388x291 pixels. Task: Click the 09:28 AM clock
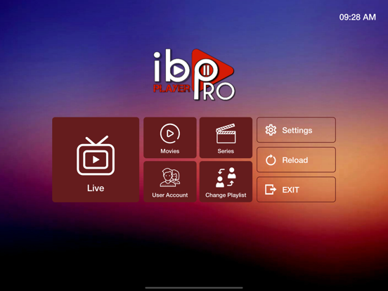click(357, 17)
